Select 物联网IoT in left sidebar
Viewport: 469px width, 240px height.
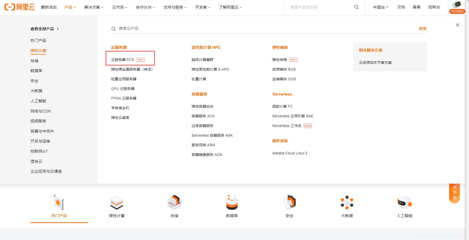click(39, 151)
